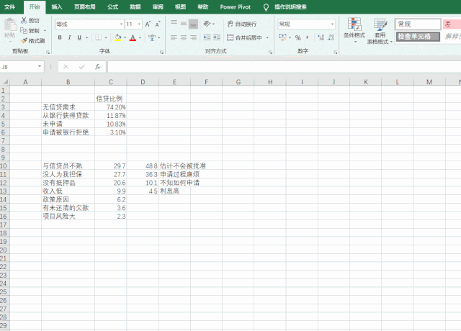Viewport: 461px width, 331px height.
Task: Apply percent style number format
Action: click(298, 37)
